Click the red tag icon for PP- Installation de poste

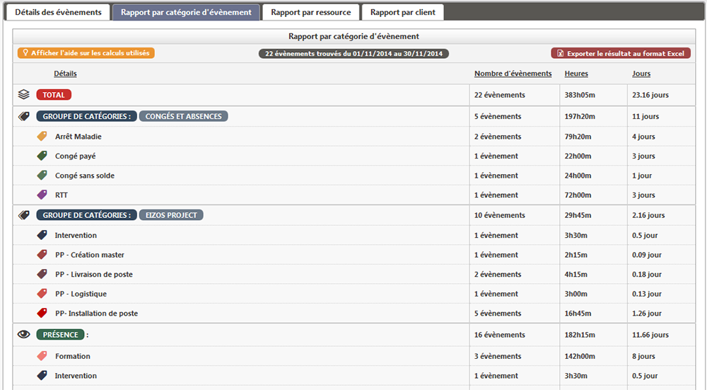click(x=42, y=313)
